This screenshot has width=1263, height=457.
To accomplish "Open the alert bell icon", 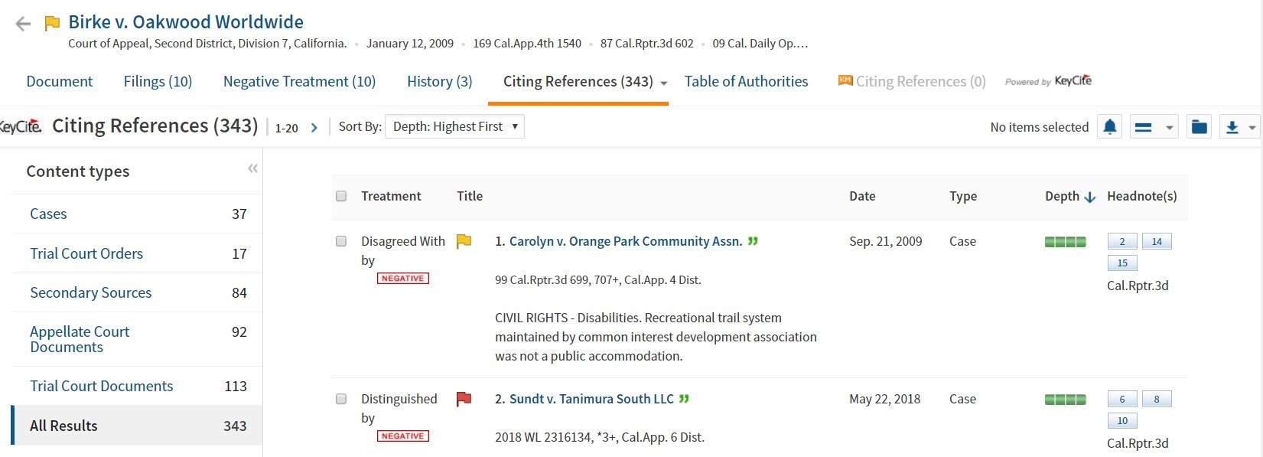I will click(x=1109, y=127).
